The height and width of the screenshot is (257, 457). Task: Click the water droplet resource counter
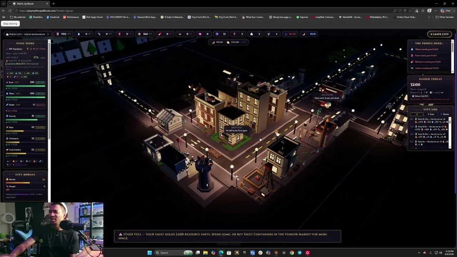pos(85,34)
